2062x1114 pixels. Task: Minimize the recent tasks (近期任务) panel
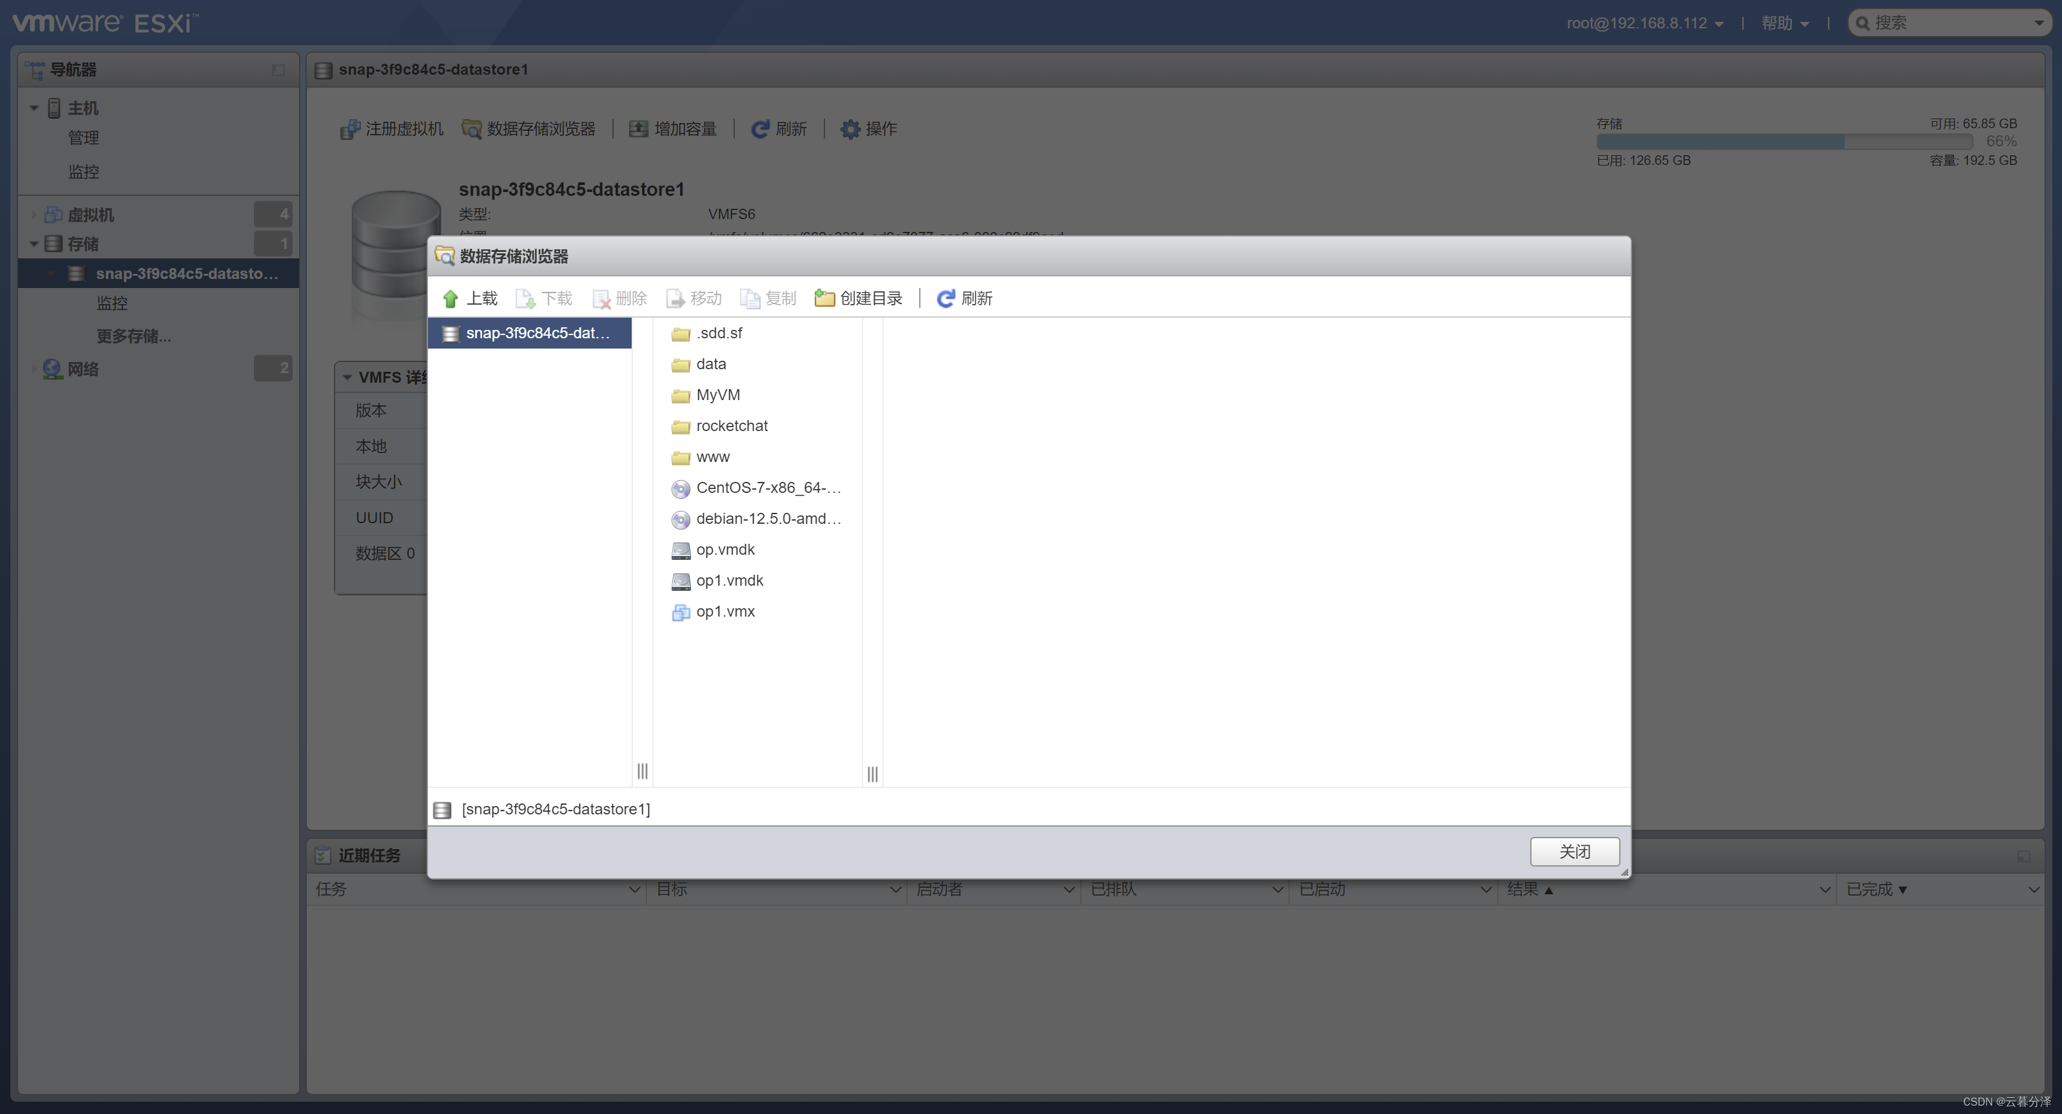click(x=2023, y=856)
